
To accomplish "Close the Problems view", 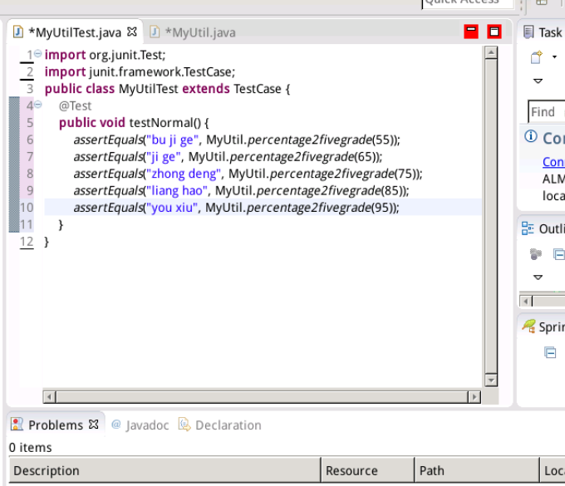I will 94,425.
